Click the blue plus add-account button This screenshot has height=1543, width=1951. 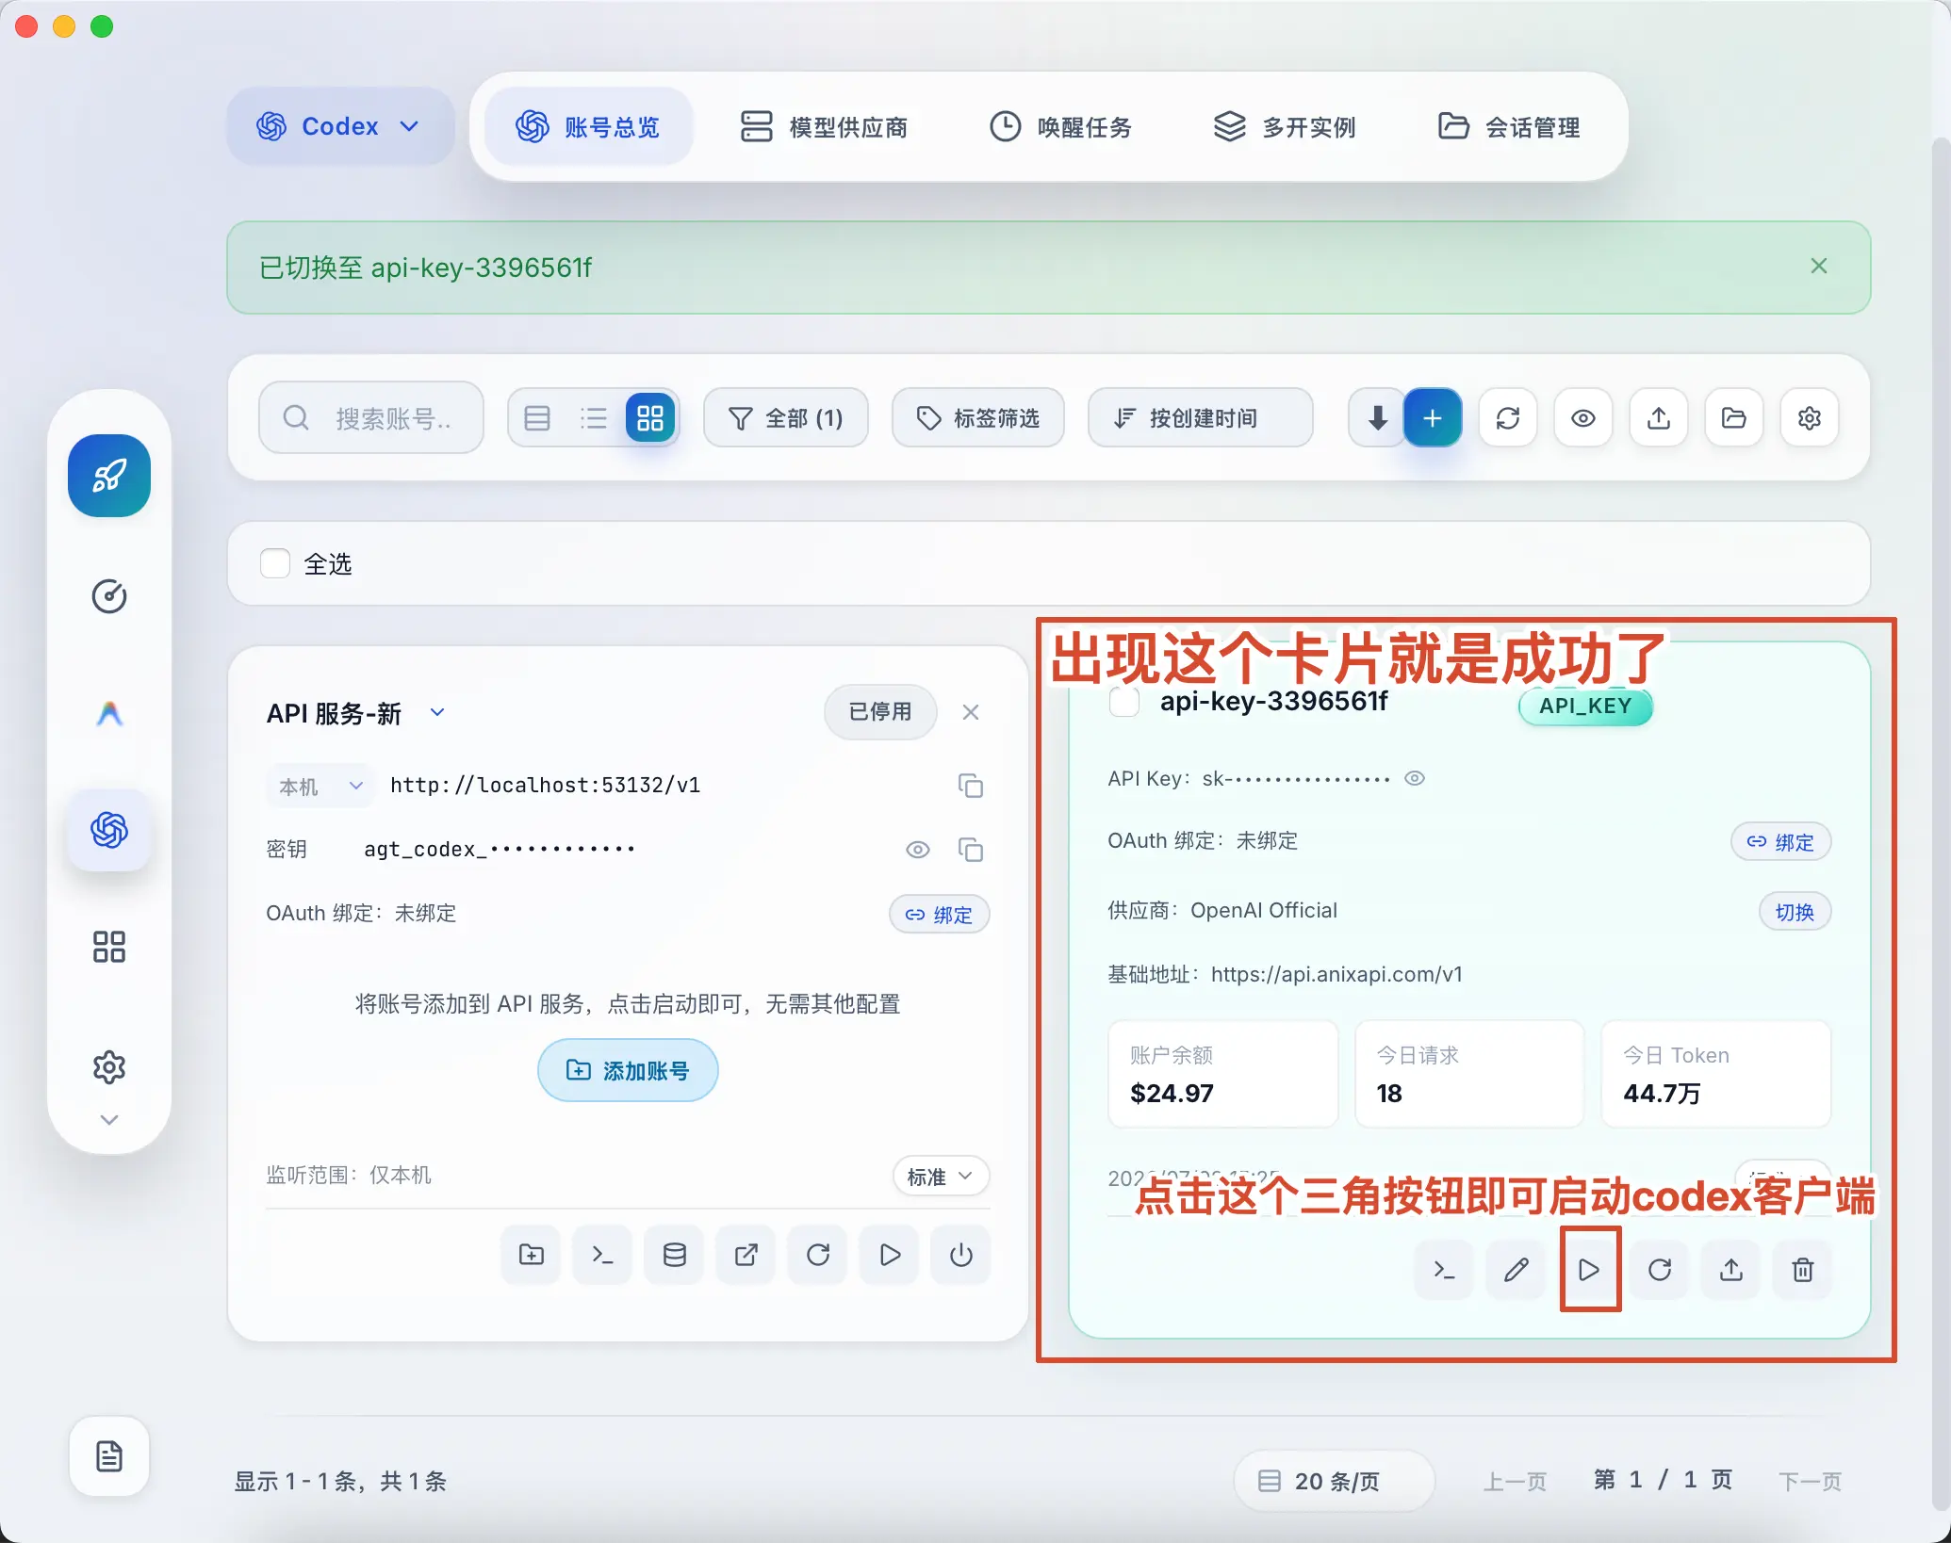click(x=1433, y=417)
